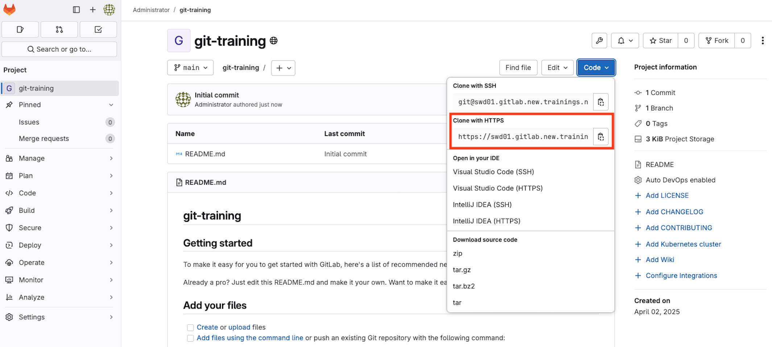Select Visual Studio Code (HTTPS) option
Screen dimensions: 772x347
point(498,188)
